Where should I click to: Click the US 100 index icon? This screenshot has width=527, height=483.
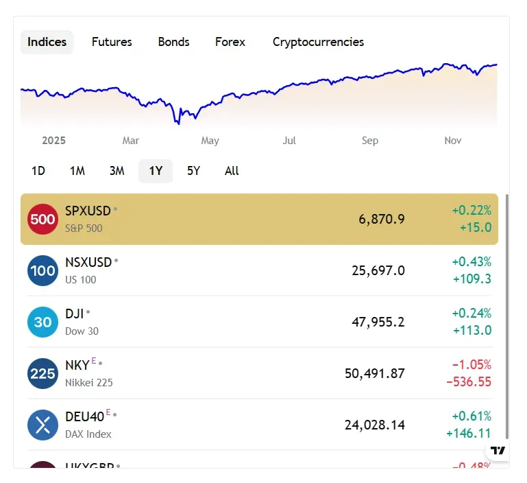tap(42, 271)
